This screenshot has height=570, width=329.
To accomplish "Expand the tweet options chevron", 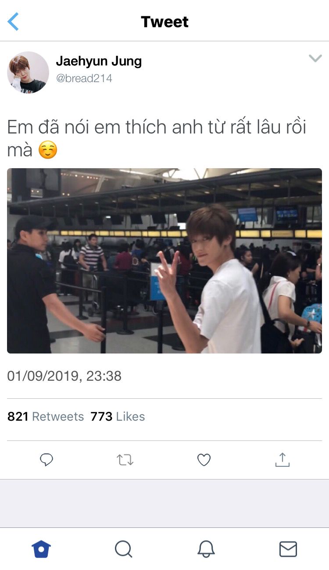I will [315, 58].
